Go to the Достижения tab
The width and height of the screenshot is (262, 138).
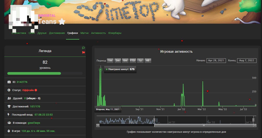click(x=57, y=33)
